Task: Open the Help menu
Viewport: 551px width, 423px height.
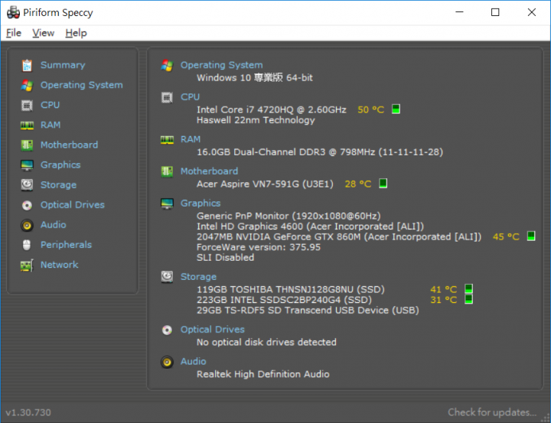Action: [76, 33]
